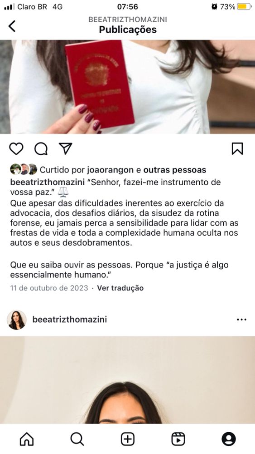
Task: Open beeatrizthomazini username in second post header
Action: coord(70,320)
